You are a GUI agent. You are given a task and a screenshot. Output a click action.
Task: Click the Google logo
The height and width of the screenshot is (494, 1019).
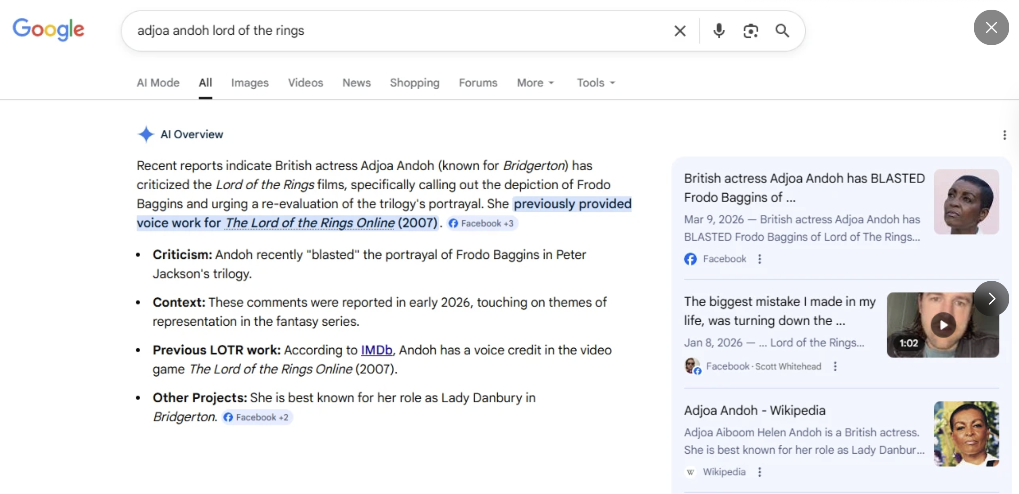point(48,29)
